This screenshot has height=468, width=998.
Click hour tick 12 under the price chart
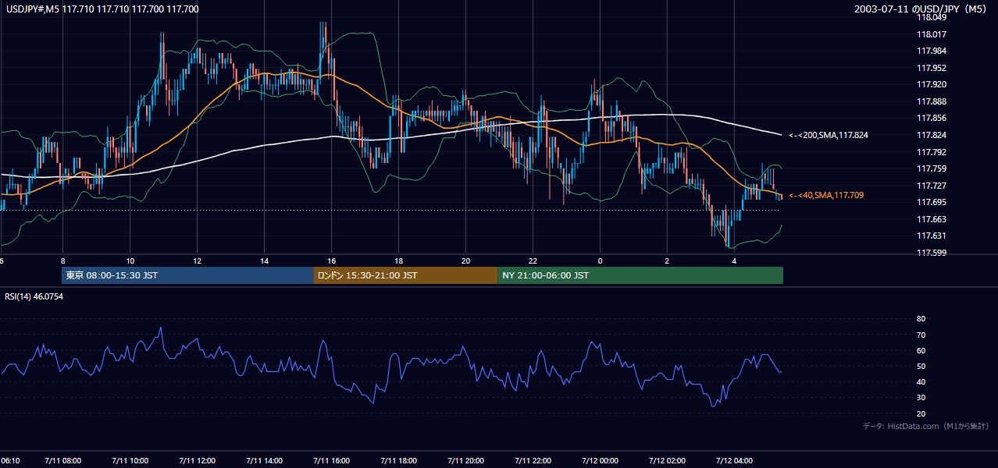(197, 261)
